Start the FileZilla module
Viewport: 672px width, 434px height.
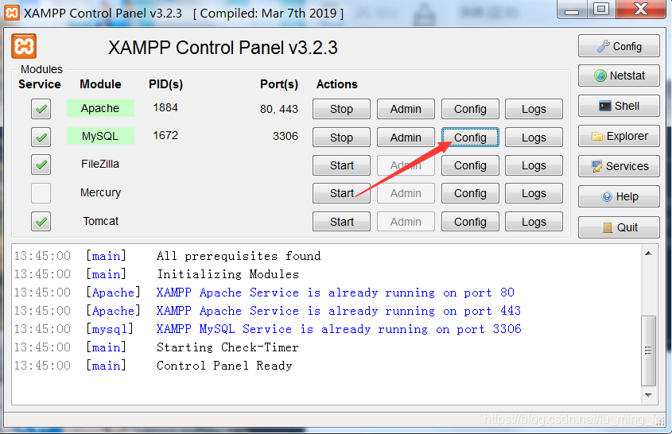342,165
